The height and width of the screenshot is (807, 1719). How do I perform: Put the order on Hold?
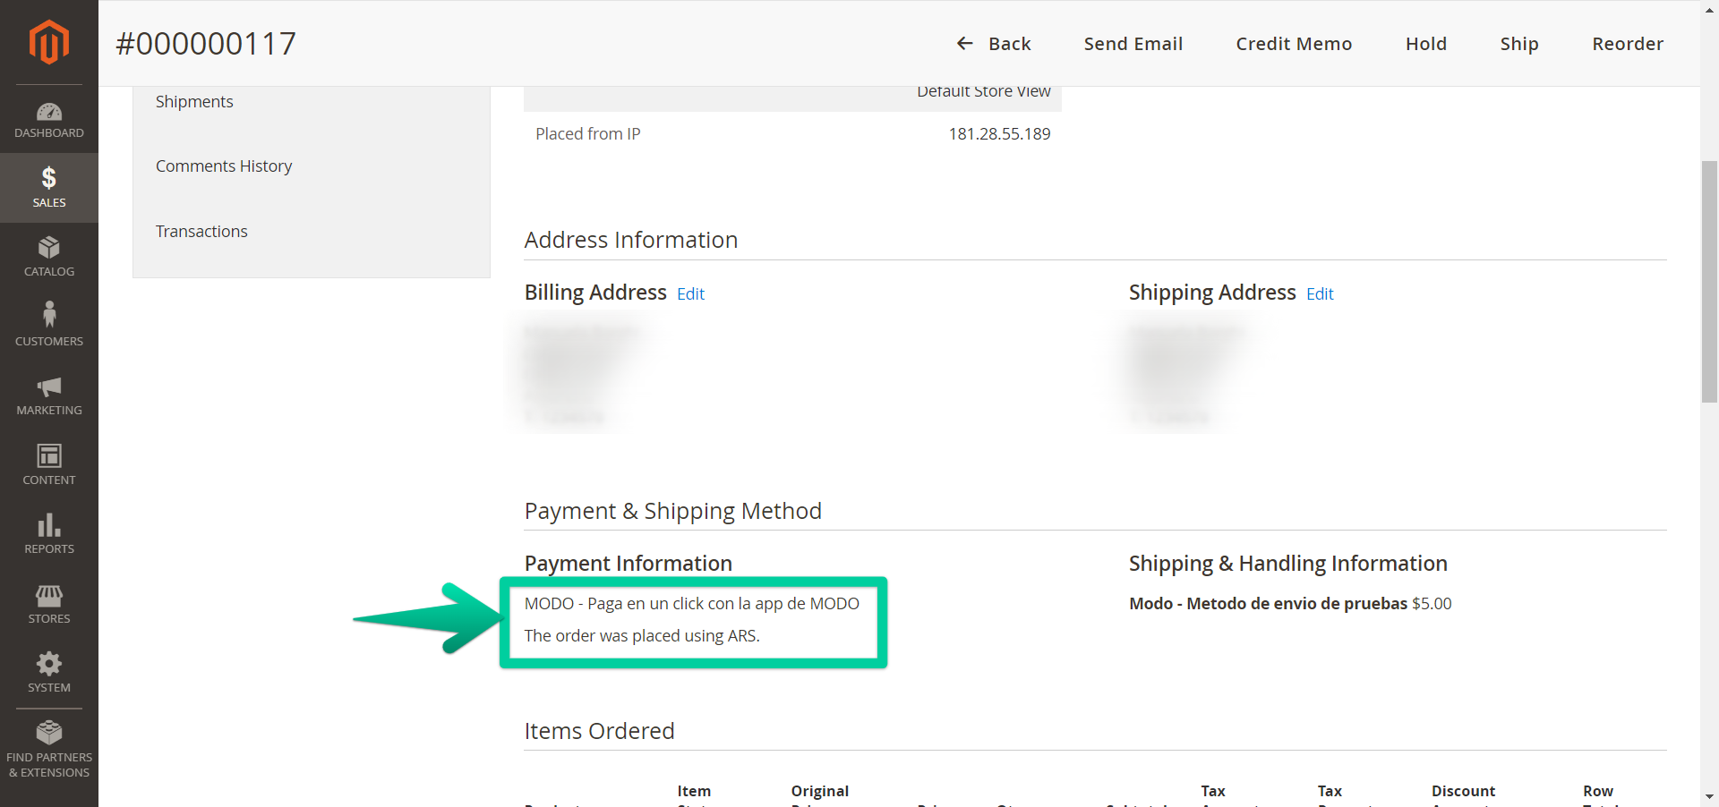[1425, 44]
